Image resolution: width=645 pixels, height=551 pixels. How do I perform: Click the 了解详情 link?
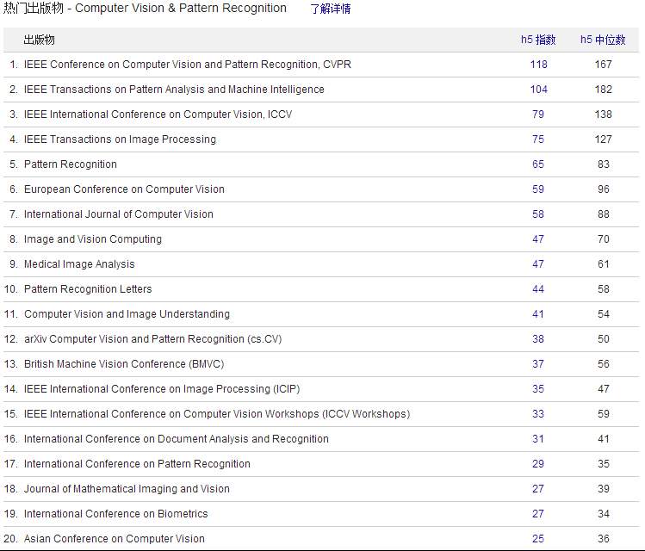tap(331, 9)
